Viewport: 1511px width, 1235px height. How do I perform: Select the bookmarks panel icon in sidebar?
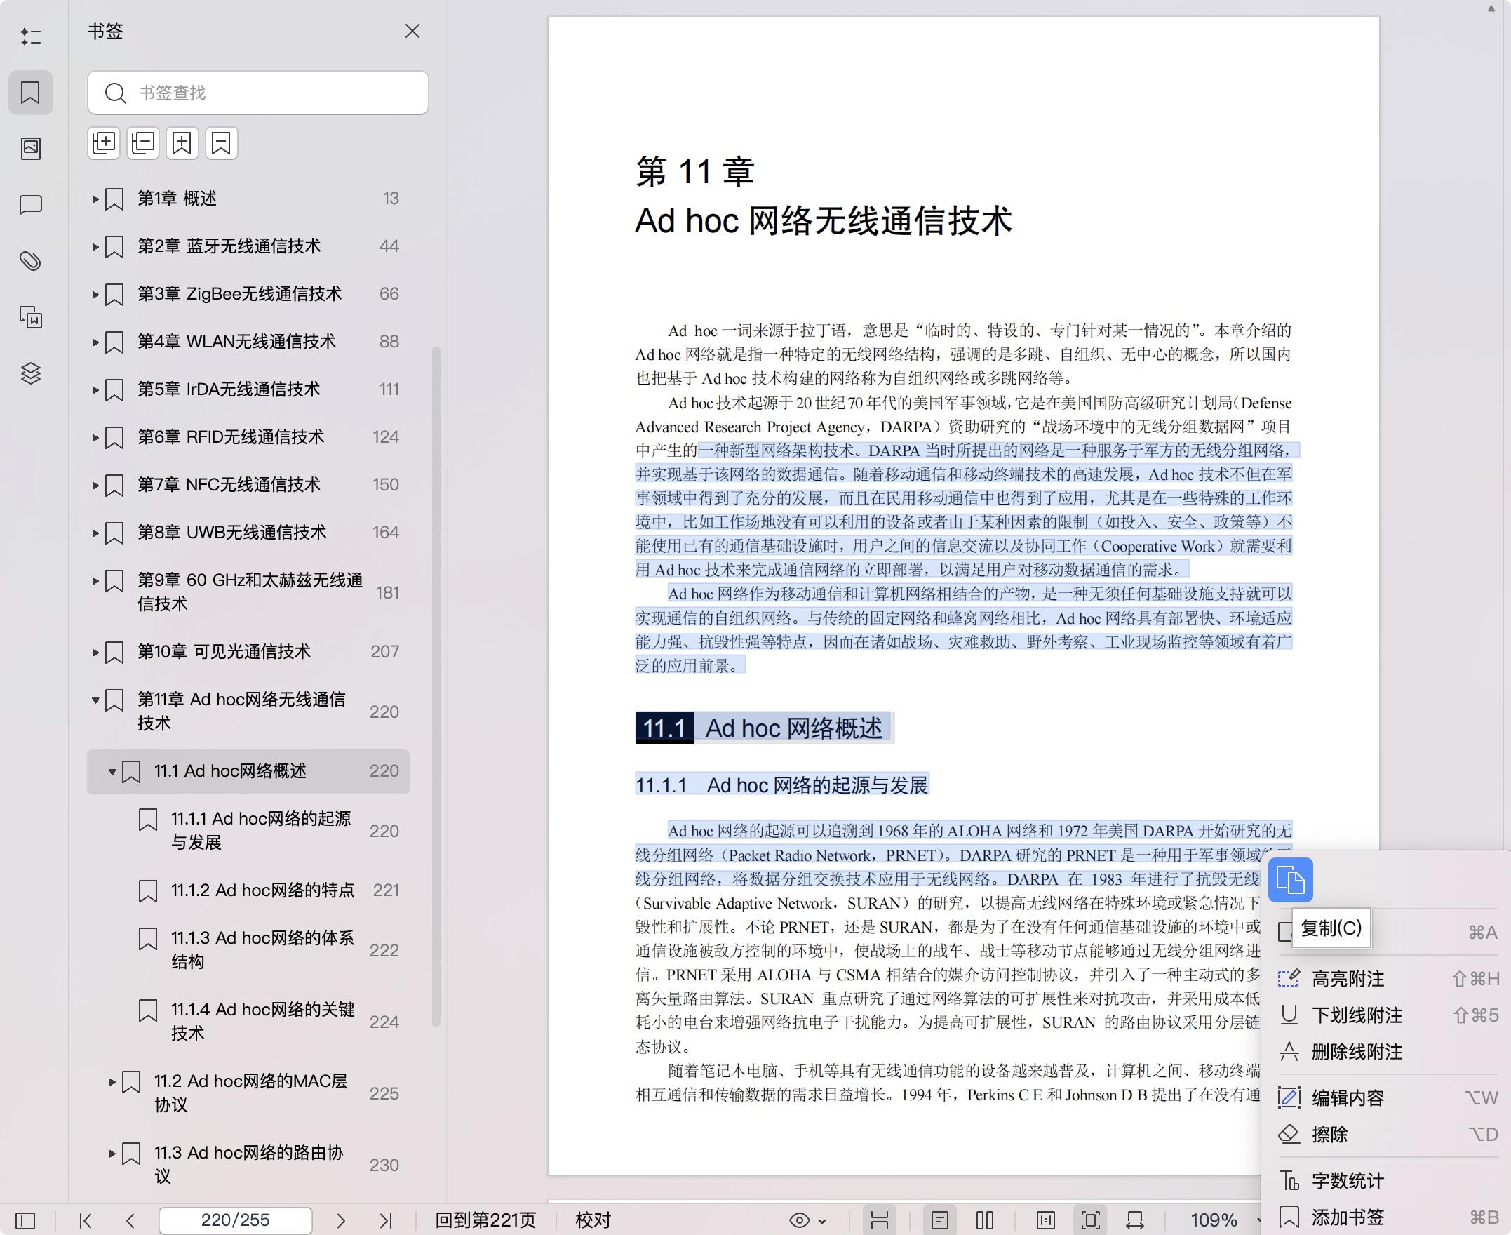pyautogui.click(x=31, y=93)
